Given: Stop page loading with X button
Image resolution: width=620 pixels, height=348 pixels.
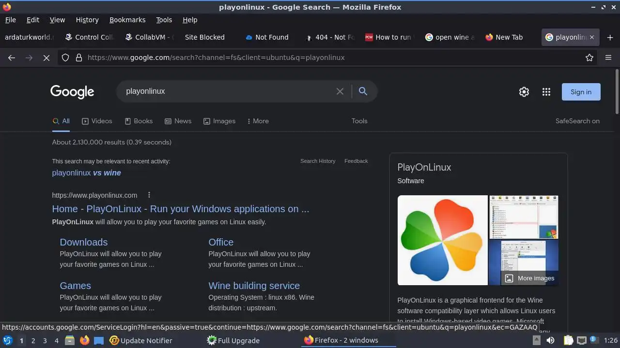Looking at the screenshot, I should click(x=46, y=58).
